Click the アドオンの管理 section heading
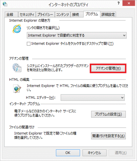137x161 pixels. tap(19, 58)
